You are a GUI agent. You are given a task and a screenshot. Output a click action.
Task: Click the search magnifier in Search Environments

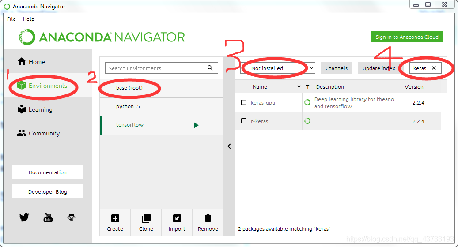(x=210, y=68)
